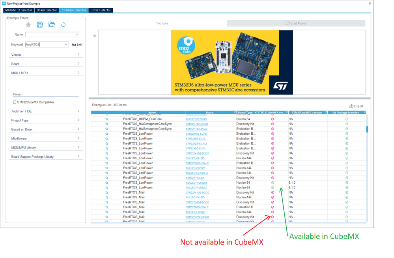Star FreeRTOS_Mail on STM32F746G-DISCO
Image resolution: width=394 pixels, height=258 pixels.
point(107,202)
